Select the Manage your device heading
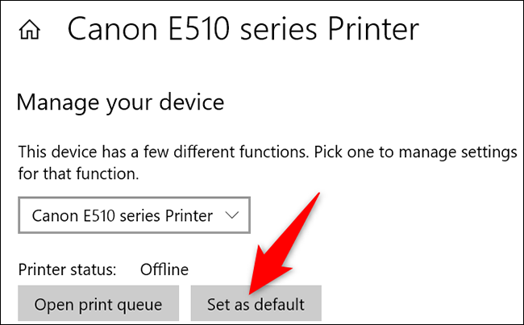Screen dimensions: 524x325 119,102
